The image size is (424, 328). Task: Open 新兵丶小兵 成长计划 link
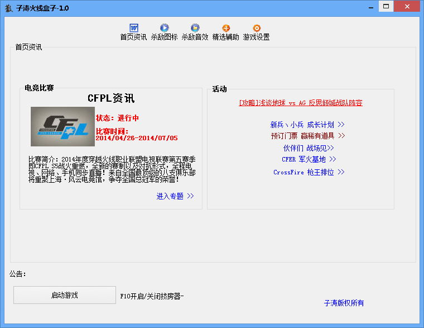point(307,125)
